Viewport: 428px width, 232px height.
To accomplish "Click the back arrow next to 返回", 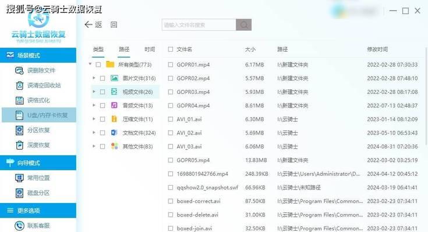I will click(88, 25).
